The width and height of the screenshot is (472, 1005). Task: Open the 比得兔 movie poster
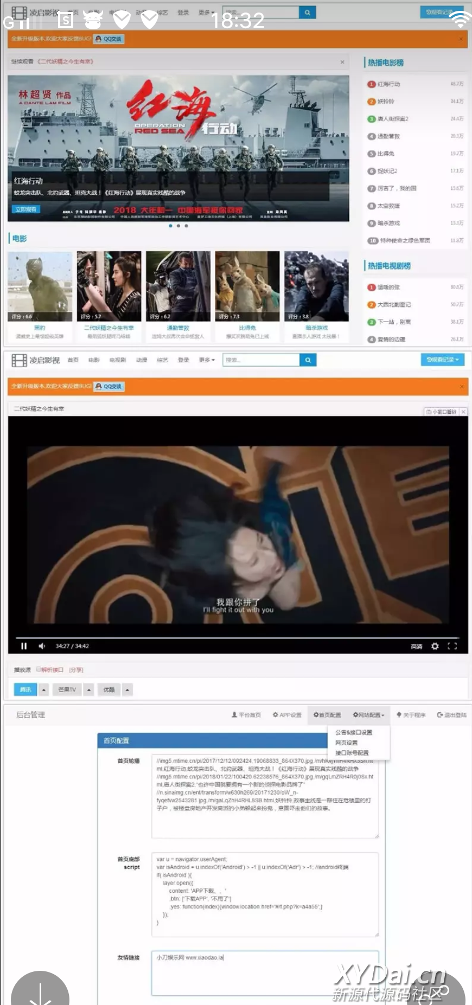[x=247, y=286]
